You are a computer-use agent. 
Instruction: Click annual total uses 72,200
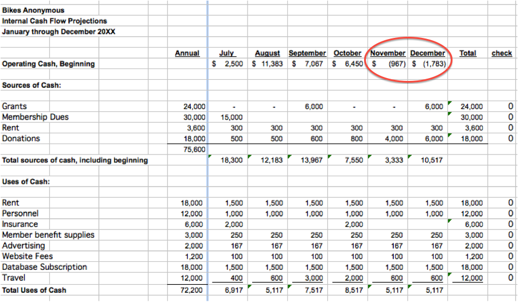[x=192, y=291]
